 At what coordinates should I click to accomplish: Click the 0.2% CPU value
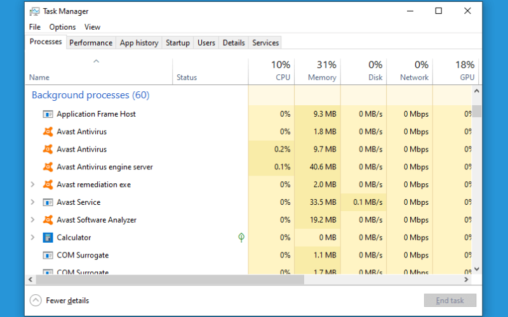[x=282, y=149]
